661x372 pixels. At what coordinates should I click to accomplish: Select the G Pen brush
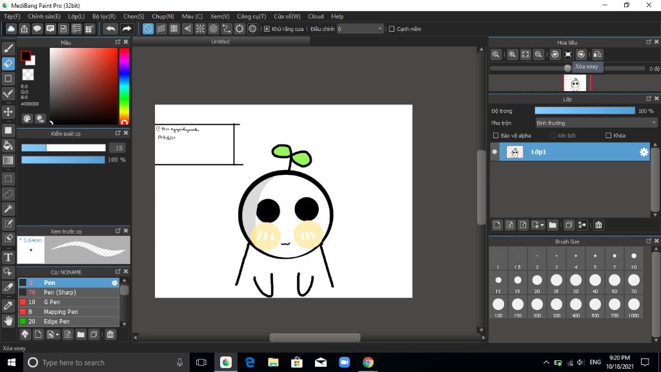click(52, 302)
